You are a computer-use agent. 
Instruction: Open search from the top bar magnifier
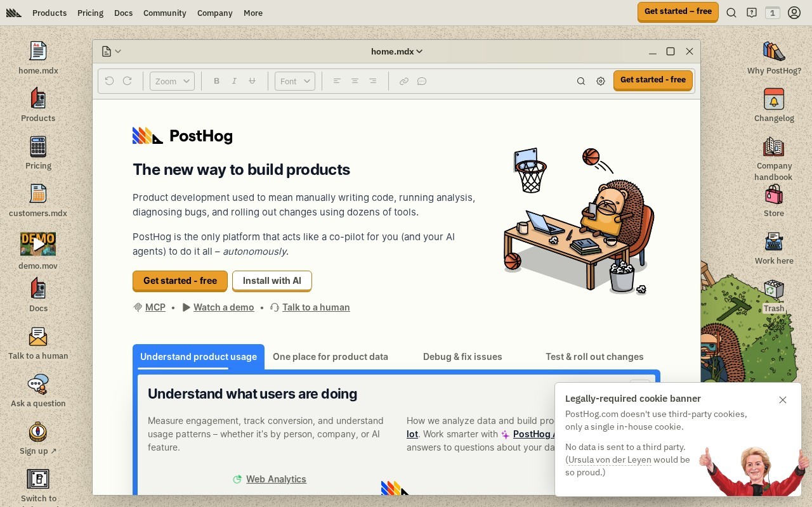tap(731, 13)
